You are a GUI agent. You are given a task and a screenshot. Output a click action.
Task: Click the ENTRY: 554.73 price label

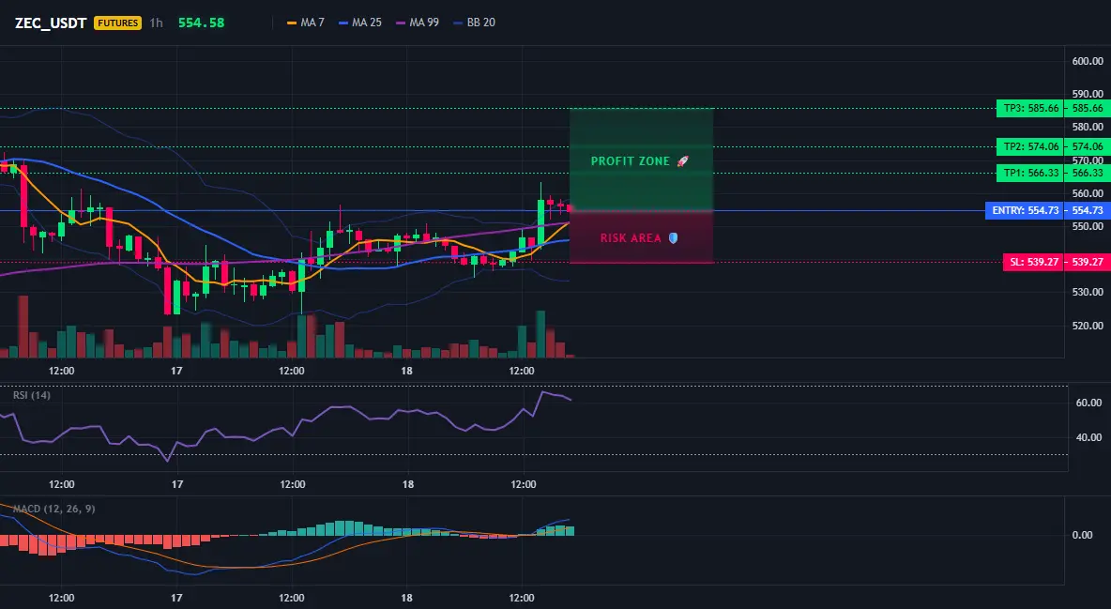tap(1025, 210)
